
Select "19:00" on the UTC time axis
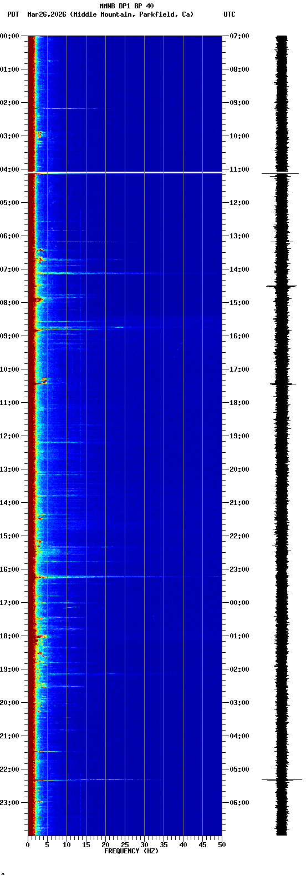point(239,436)
